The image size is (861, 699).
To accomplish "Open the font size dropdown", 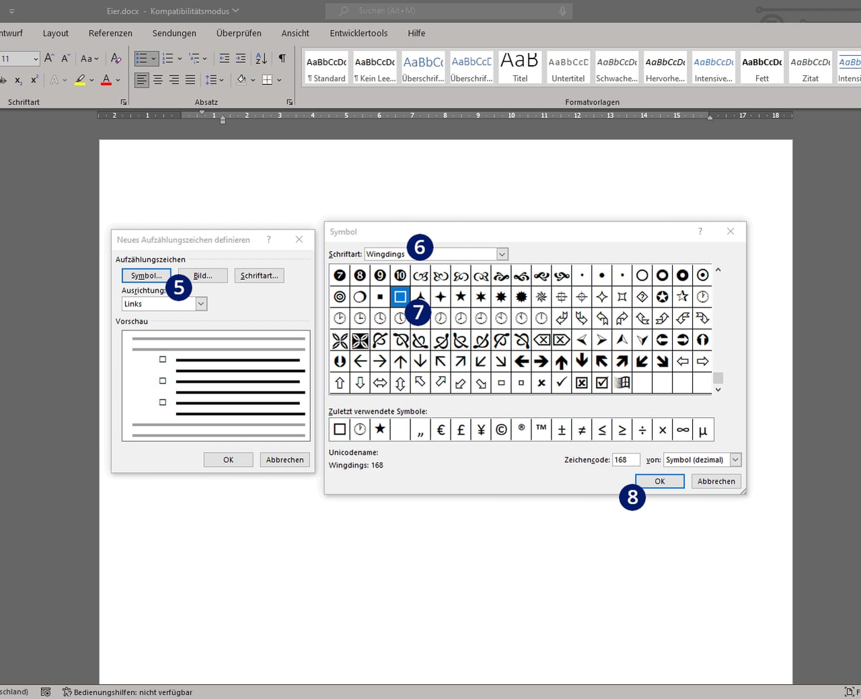I will pos(36,59).
